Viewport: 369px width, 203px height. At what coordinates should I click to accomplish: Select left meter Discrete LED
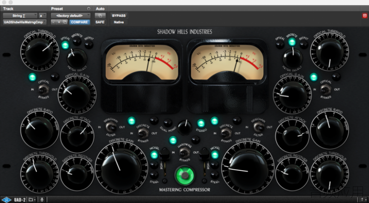coord(77,42)
